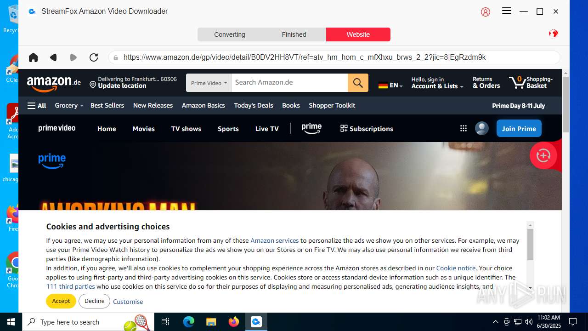Click the Amazon.de logo

(x=54, y=83)
